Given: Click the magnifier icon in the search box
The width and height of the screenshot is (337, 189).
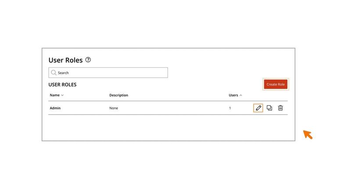Looking at the screenshot, I should point(54,73).
